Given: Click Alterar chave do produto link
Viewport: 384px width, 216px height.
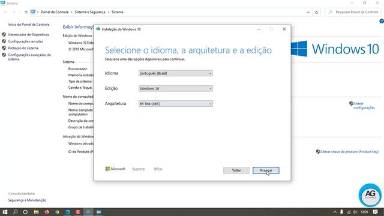Looking at the screenshot, I should coord(349,152).
